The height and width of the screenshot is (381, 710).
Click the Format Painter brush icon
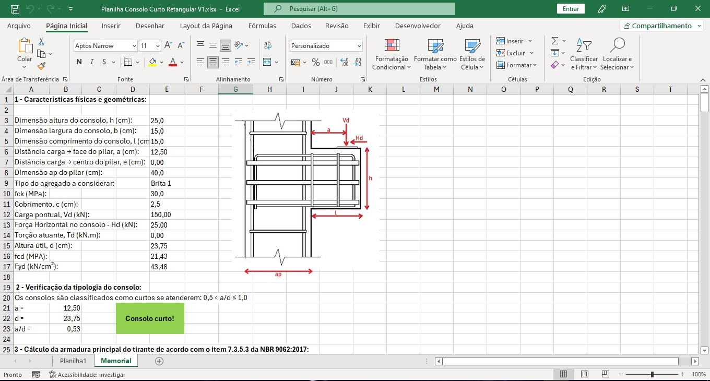click(x=41, y=66)
